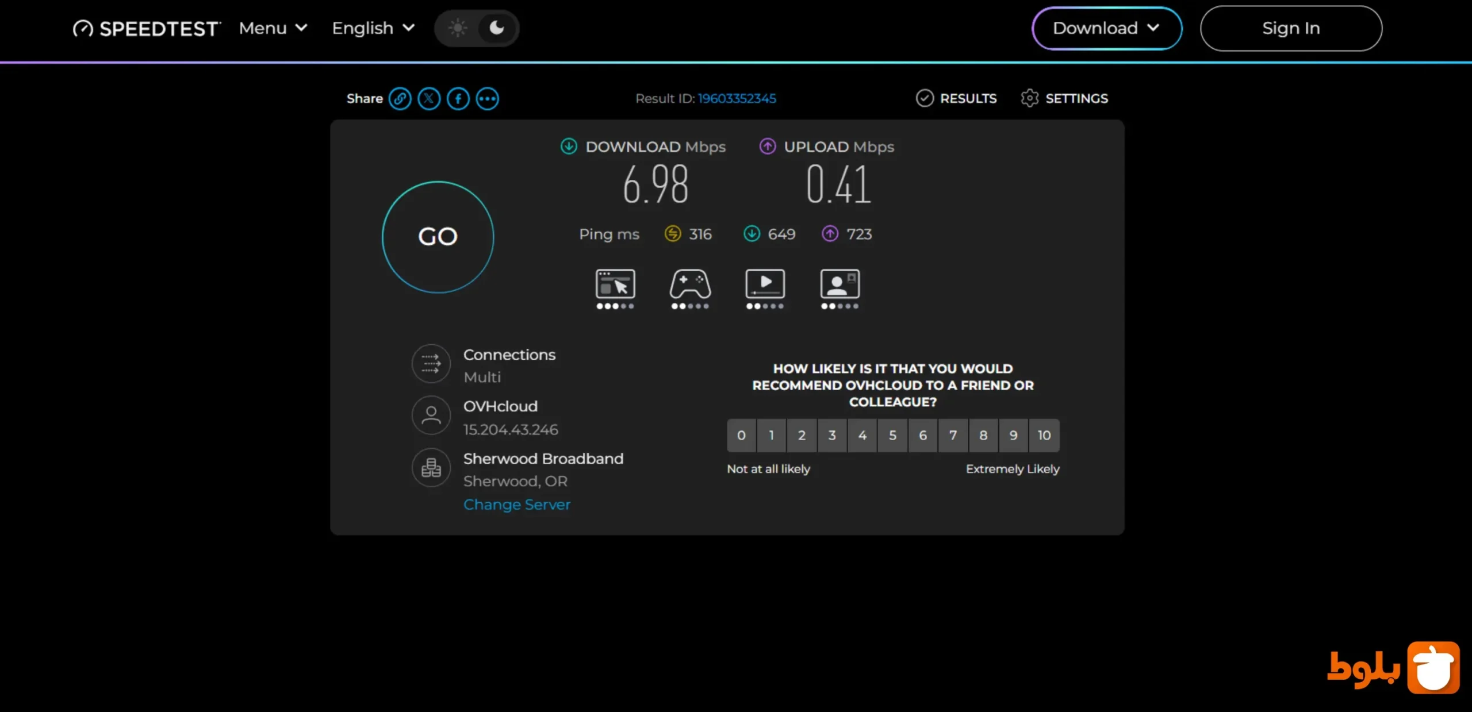View video streaming experience rating icon
This screenshot has width=1472, height=712.
[x=765, y=288]
